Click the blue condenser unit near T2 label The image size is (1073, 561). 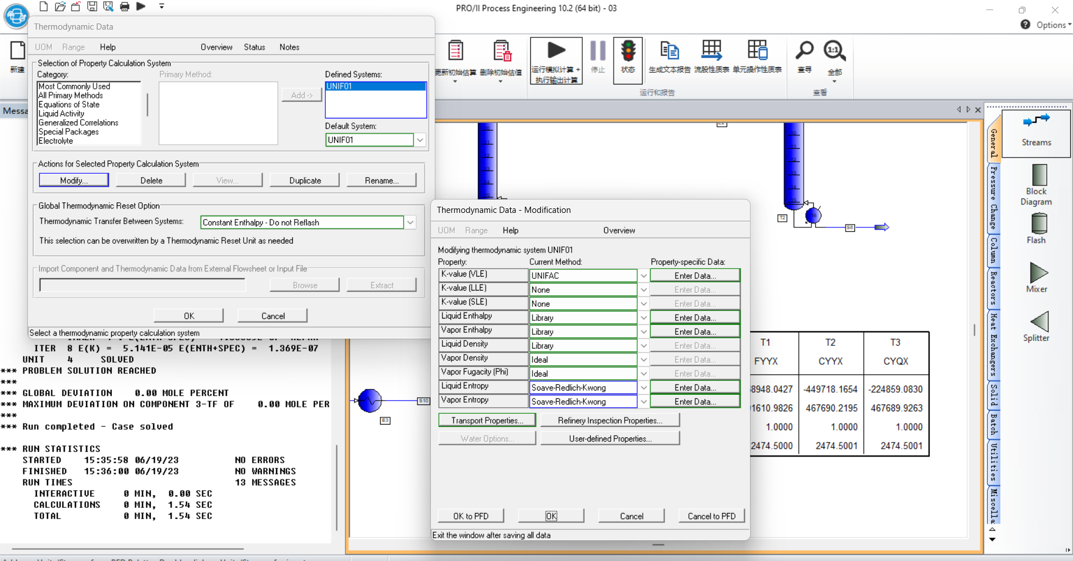(813, 215)
